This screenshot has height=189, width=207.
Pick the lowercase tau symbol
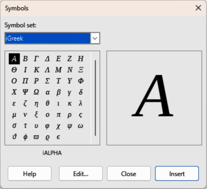coord(25,126)
